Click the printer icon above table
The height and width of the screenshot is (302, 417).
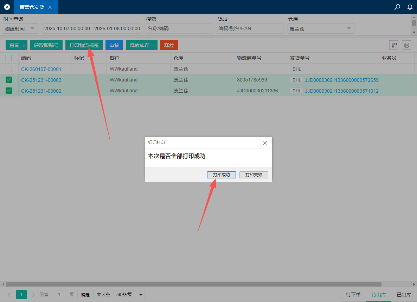coord(407,45)
